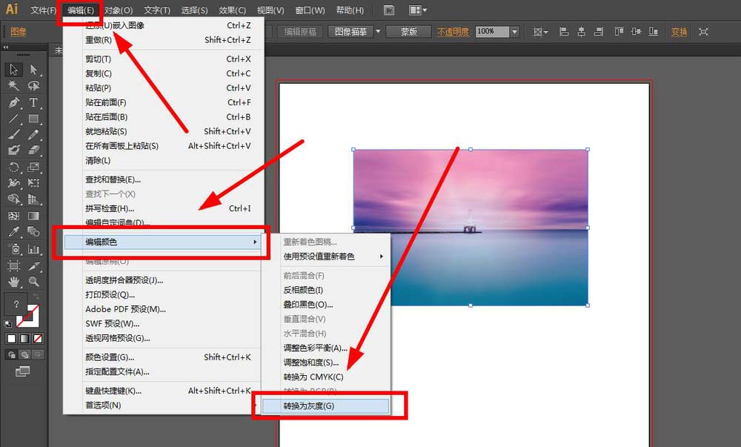Open the 编辑 menu

tap(80, 10)
